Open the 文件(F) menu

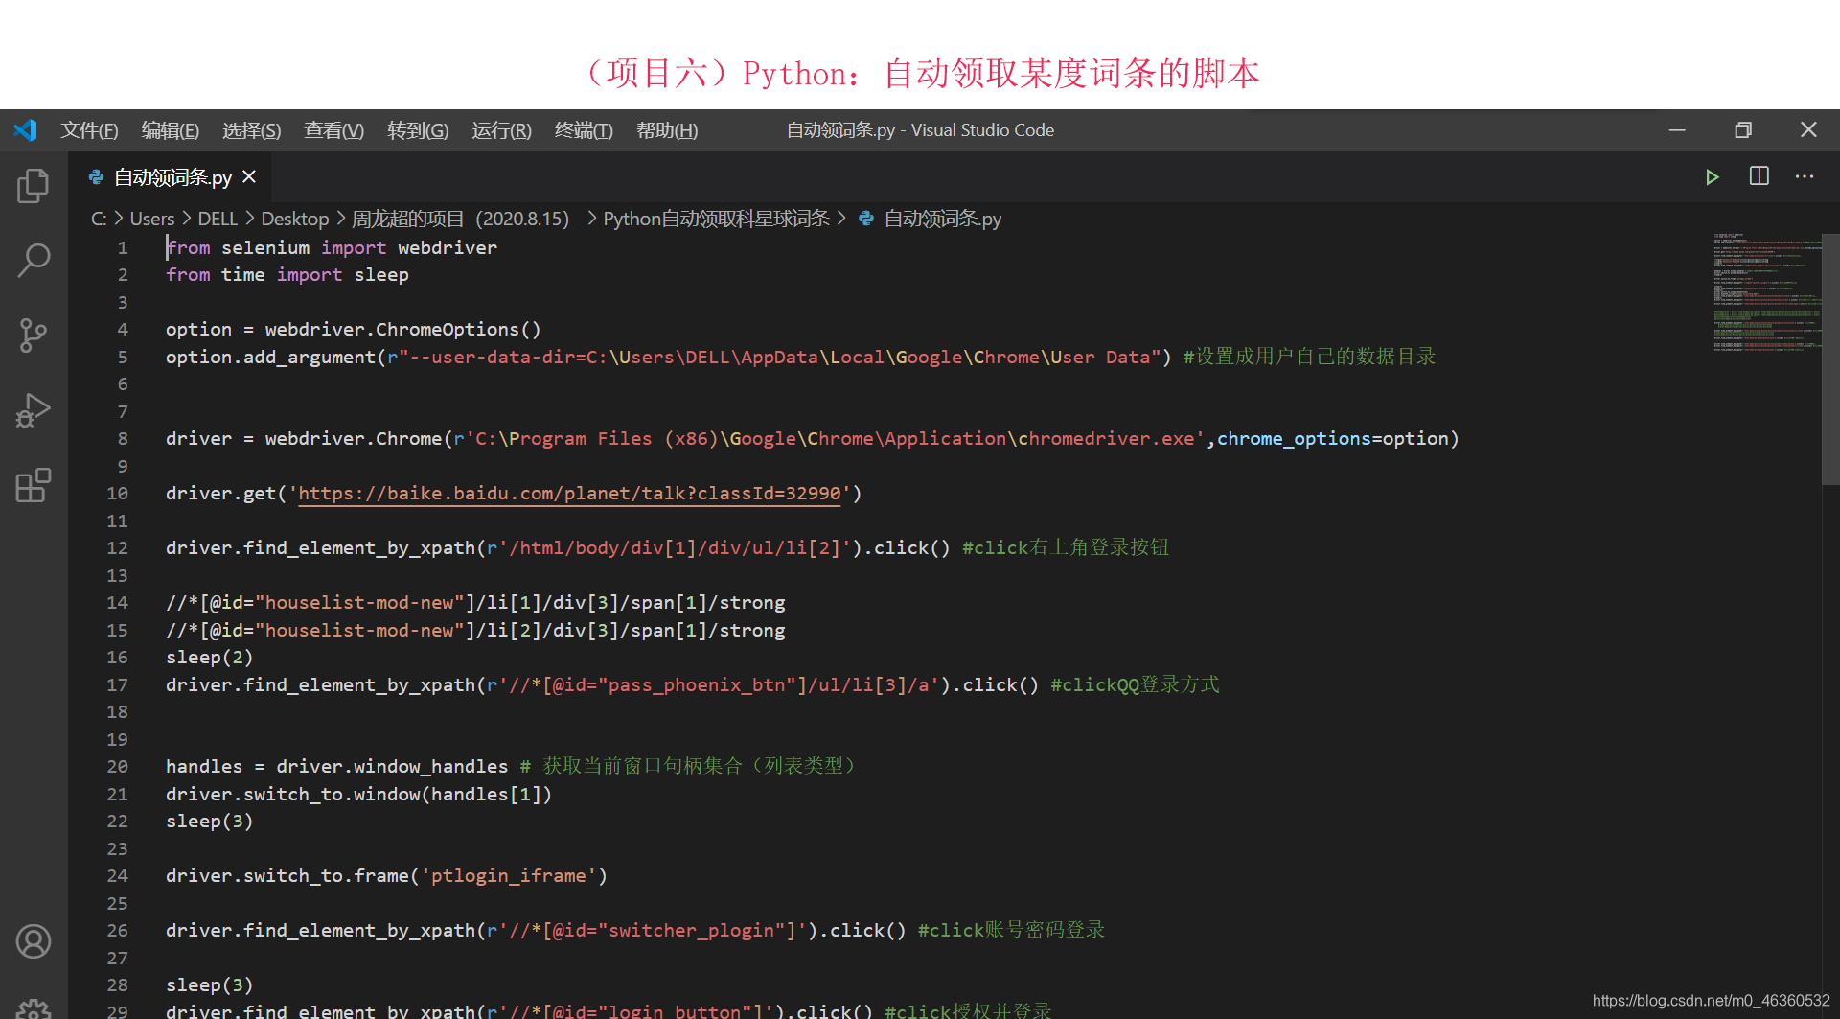tap(89, 130)
